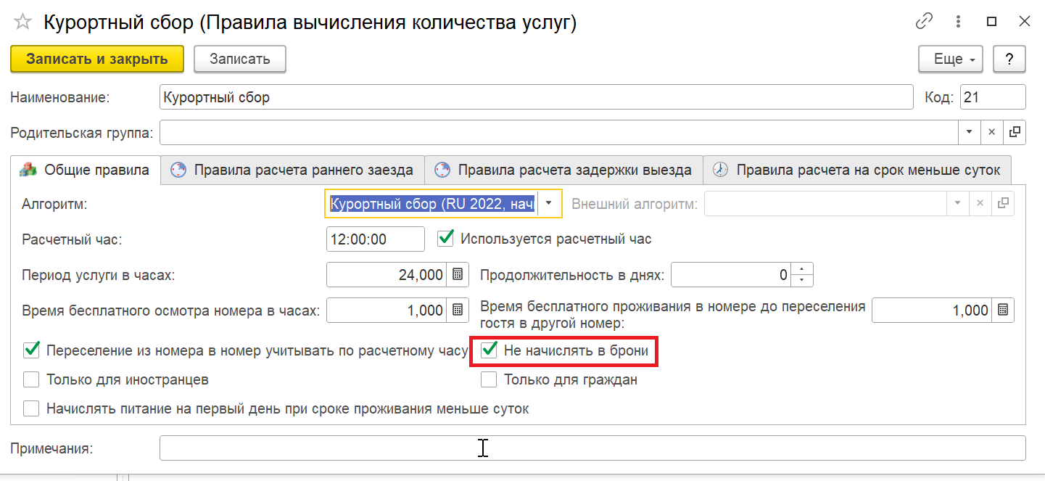Viewport: 1045px width, 481px height.
Task: Click the Алгоритм selected text field
Action: (x=432, y=204)
